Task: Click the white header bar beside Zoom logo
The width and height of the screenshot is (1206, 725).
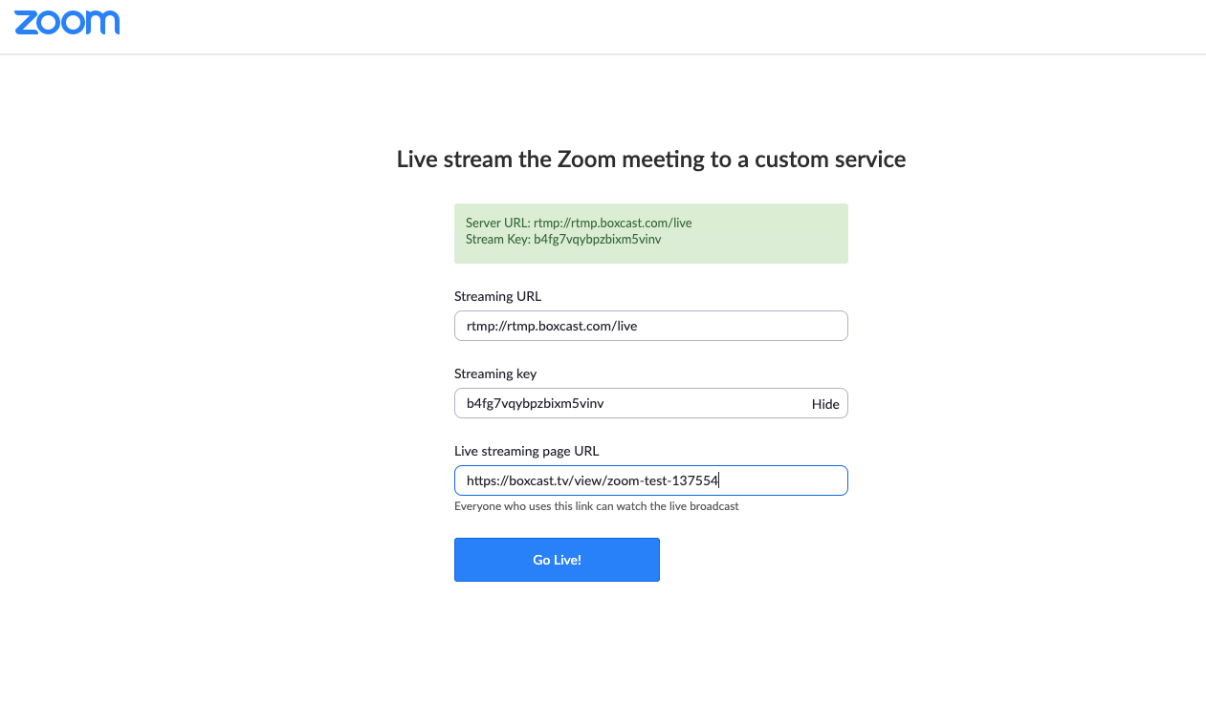Action: pyautogui.click(x=622, y=26)
